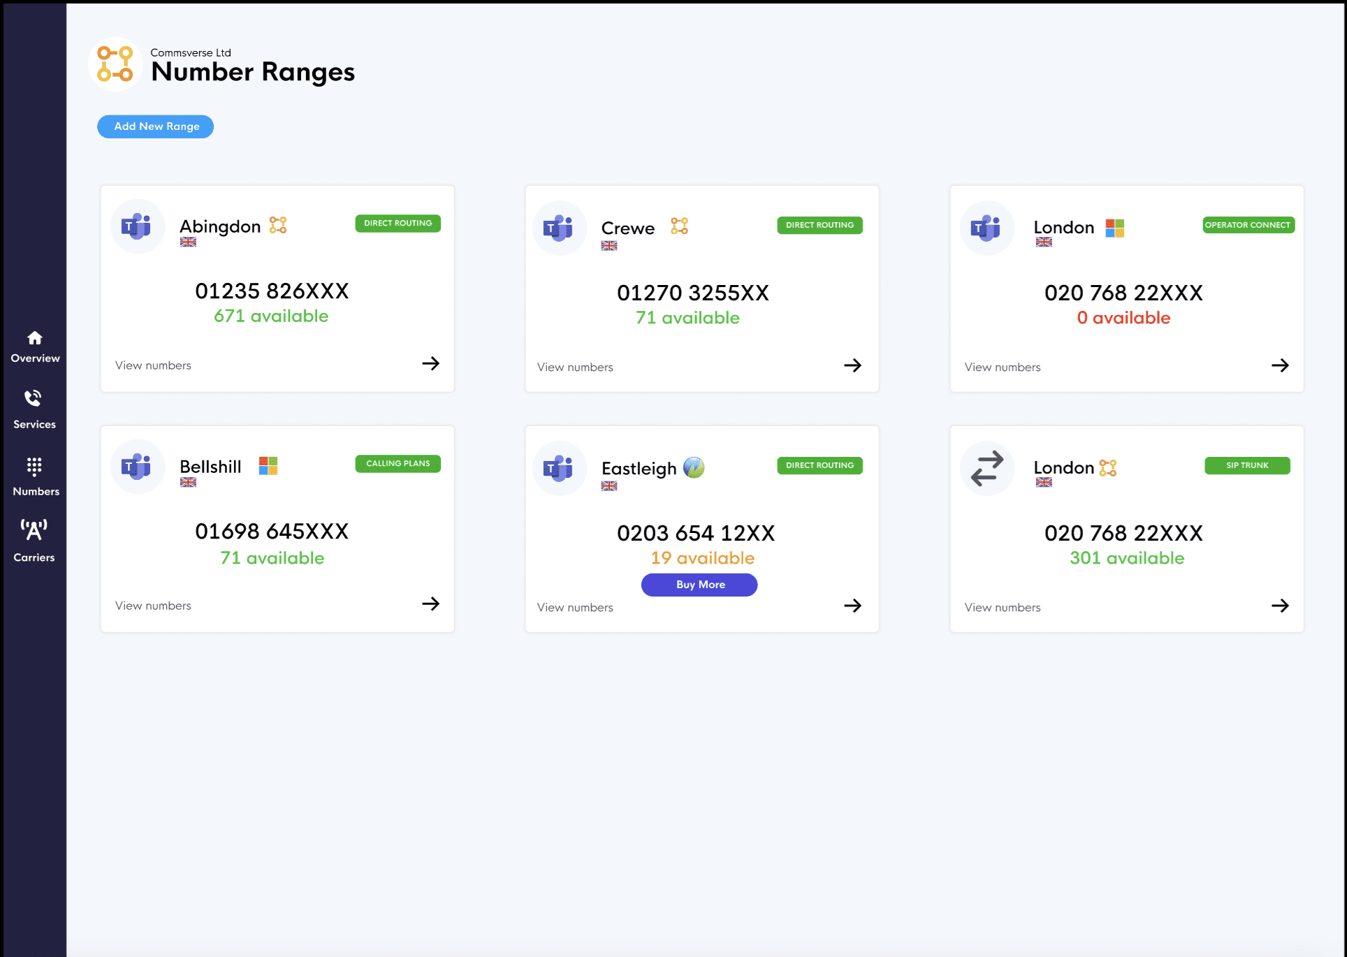1347x957 pixels.
Task: Click the Teams icon on the Abingdon card
Action: (x=137, y=226)
